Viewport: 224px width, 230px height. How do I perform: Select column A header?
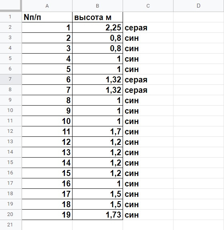click(x=47, y=6)
